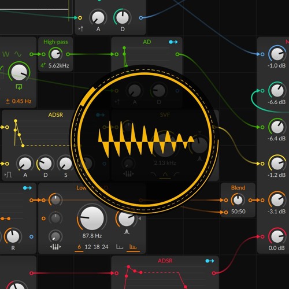Click the lower Blend input port beside 50:50

coord(226,212)
